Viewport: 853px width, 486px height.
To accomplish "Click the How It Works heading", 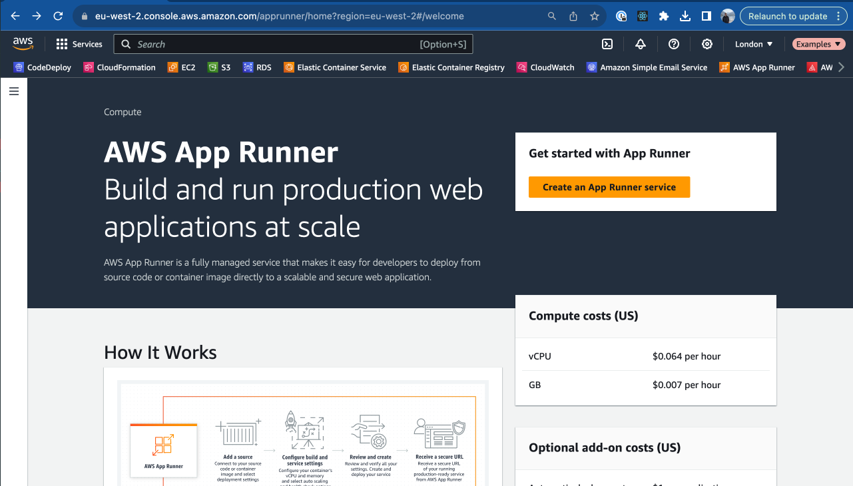I will coord(160,352).
